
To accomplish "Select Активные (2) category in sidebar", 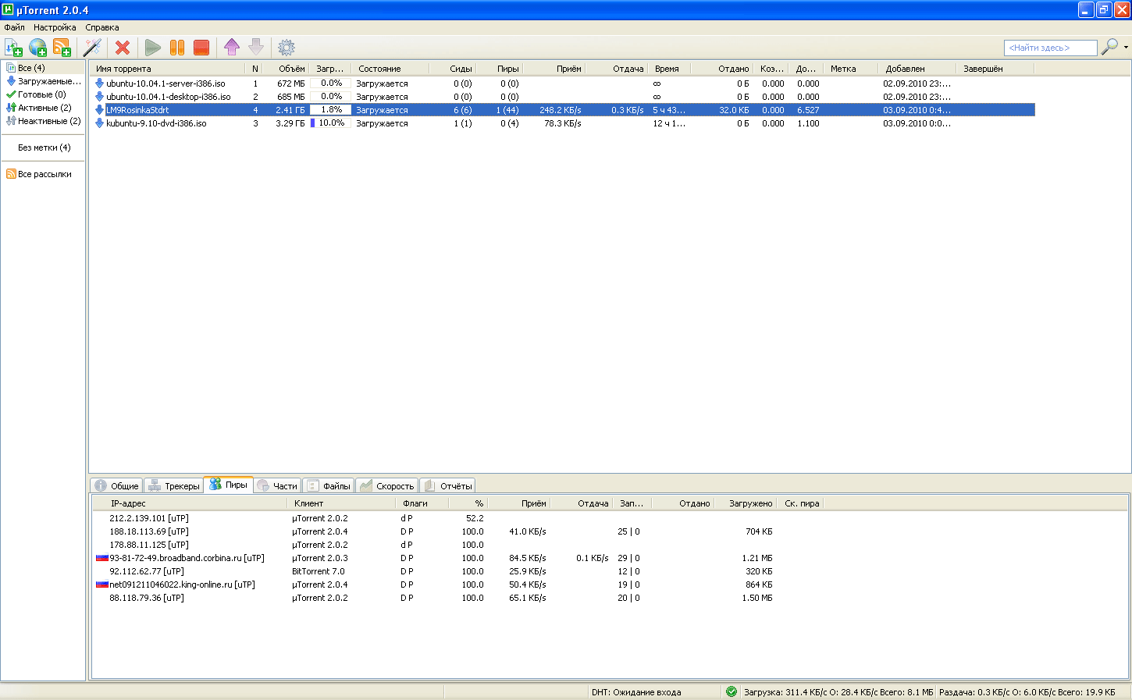I will tap(44, 108).
